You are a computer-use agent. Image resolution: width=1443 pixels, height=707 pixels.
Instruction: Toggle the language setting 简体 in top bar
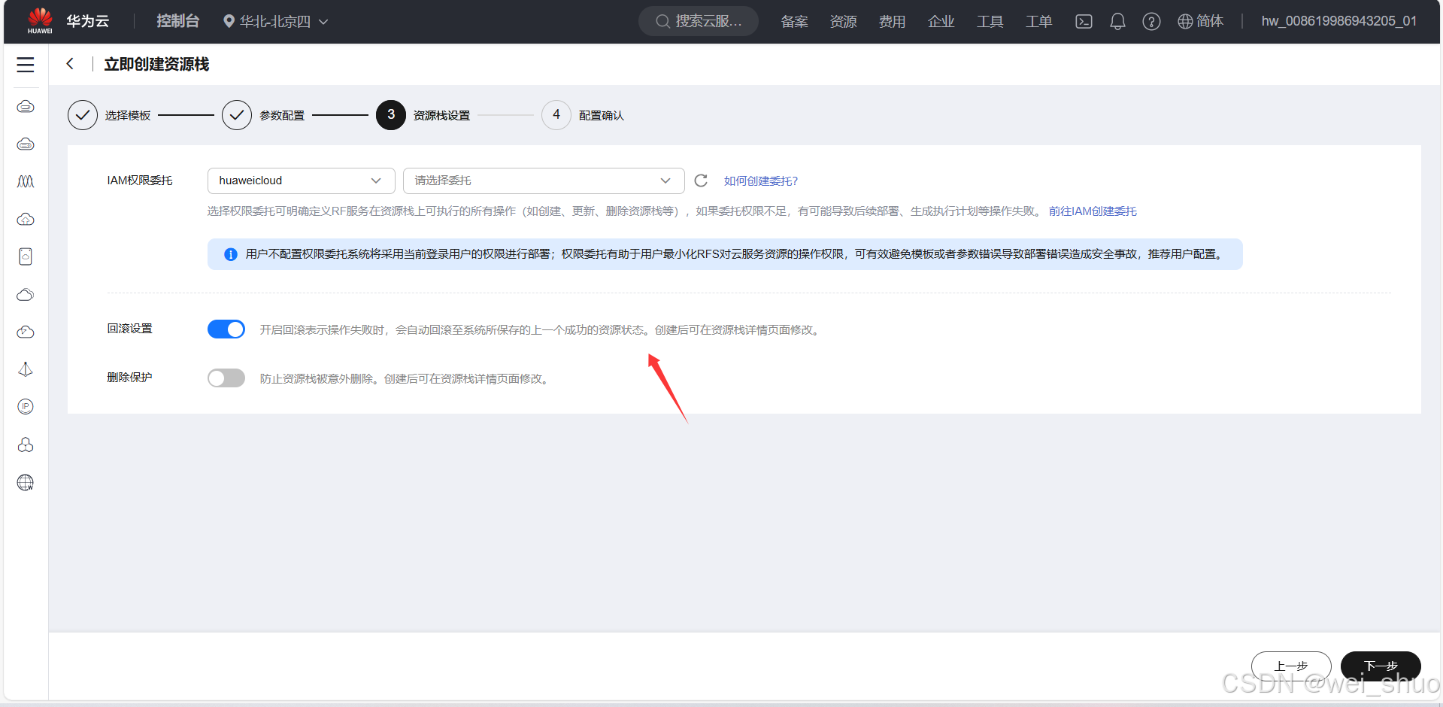tap(1200, 21)
